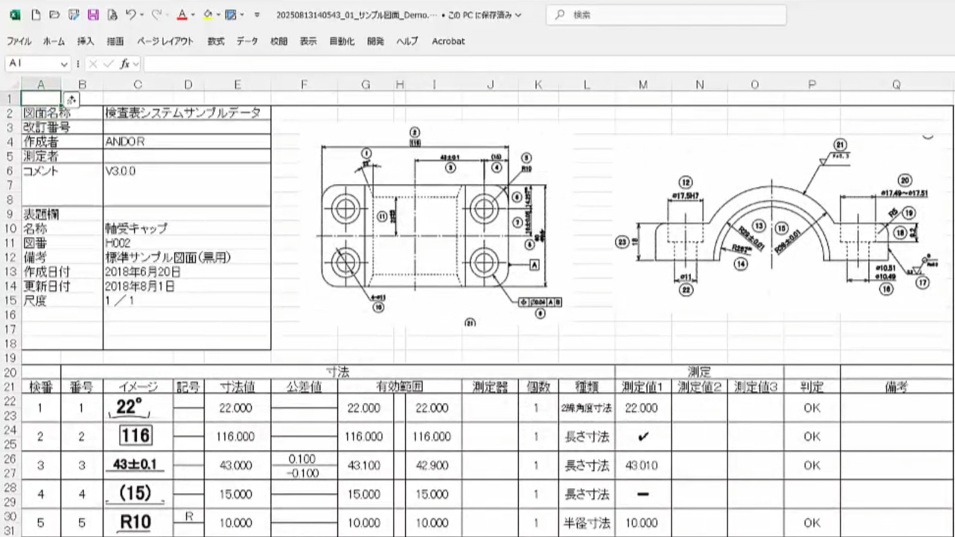Undo the last action
The height and width of the screenshot is (537, 955).
(x=131, y=15)
